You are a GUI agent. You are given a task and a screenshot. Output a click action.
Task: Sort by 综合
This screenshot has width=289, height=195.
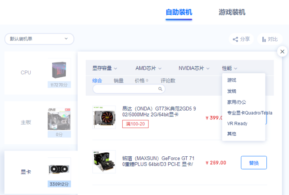point(97,80)
